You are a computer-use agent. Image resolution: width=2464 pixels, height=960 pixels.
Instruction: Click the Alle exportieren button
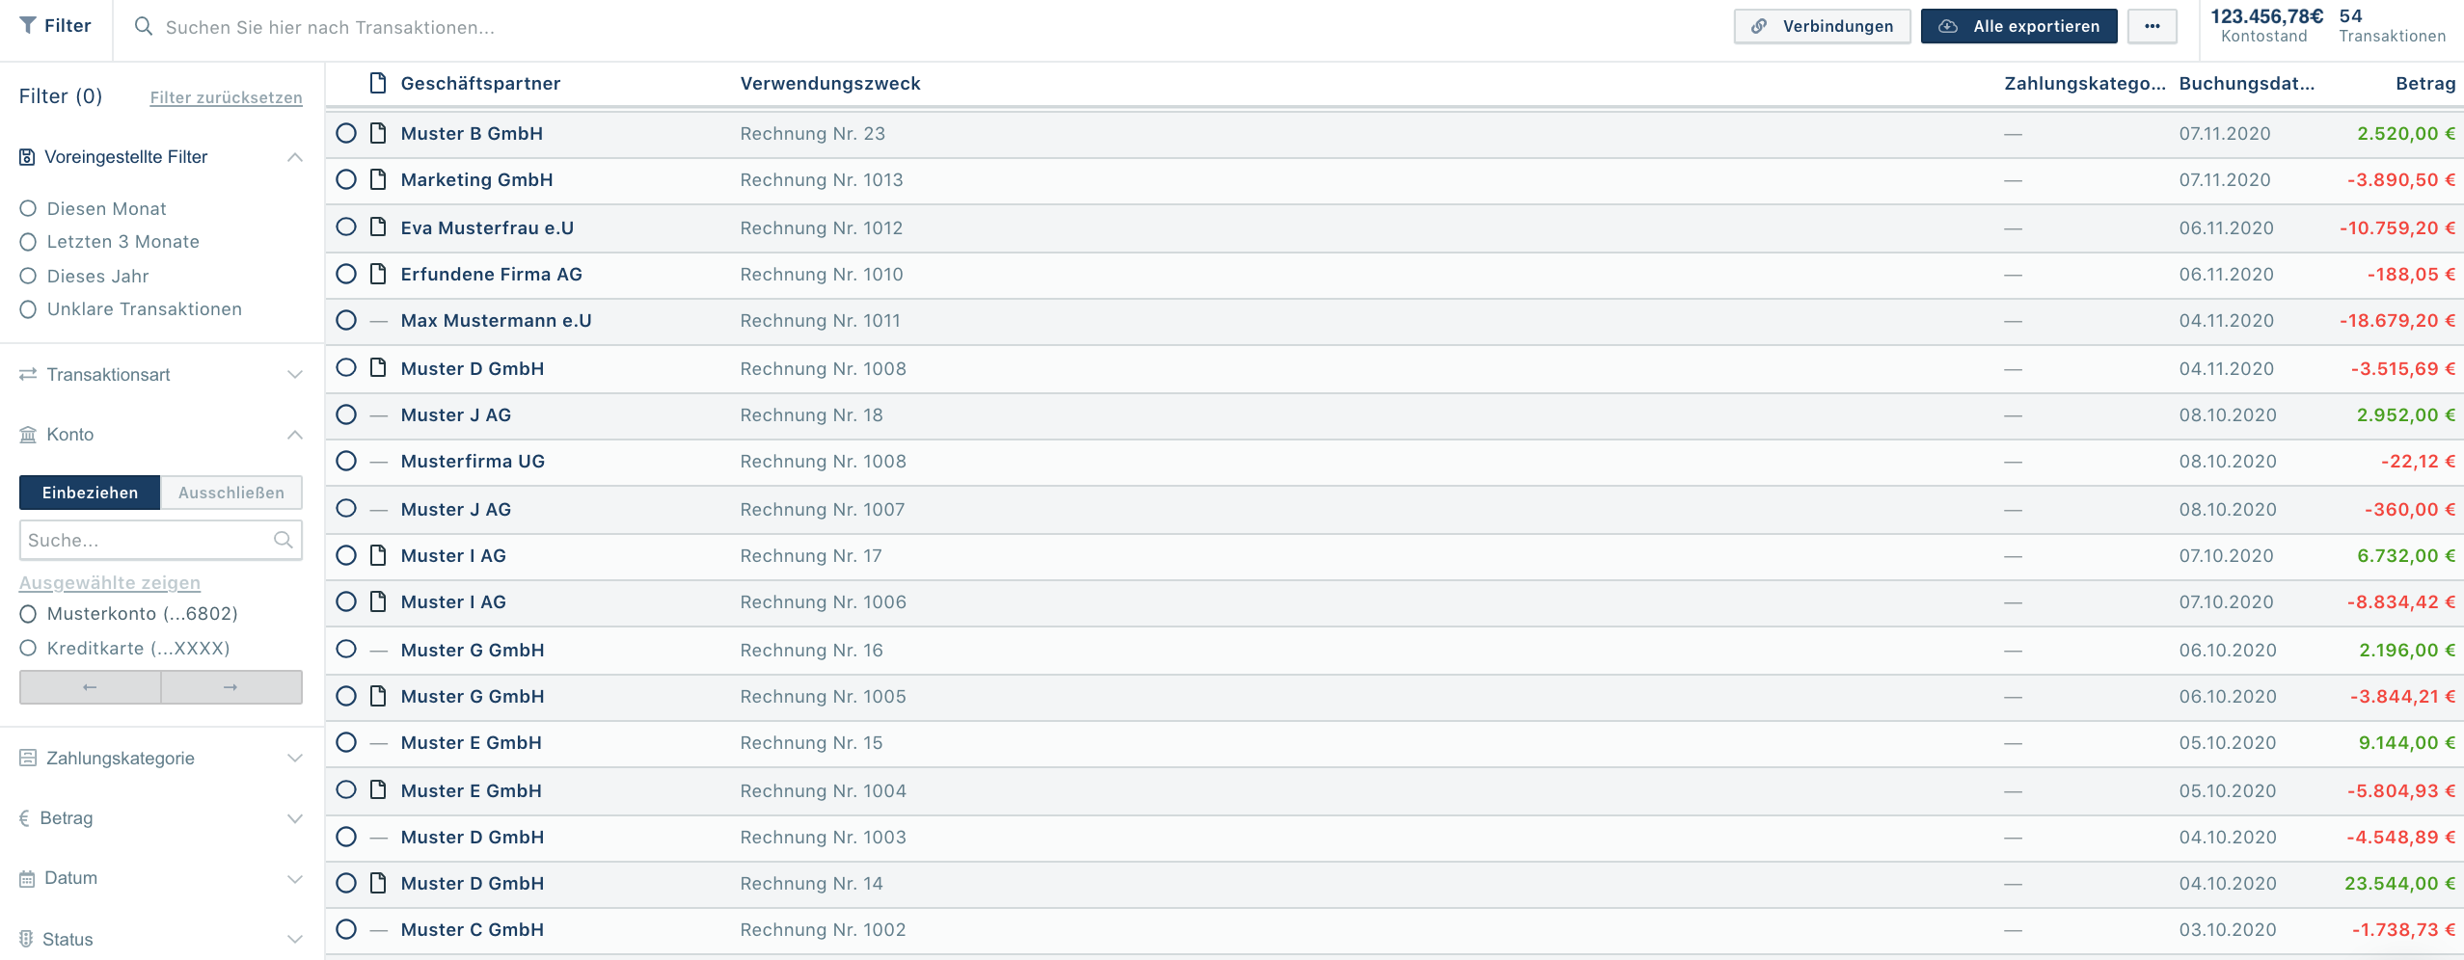point(2018,26)
